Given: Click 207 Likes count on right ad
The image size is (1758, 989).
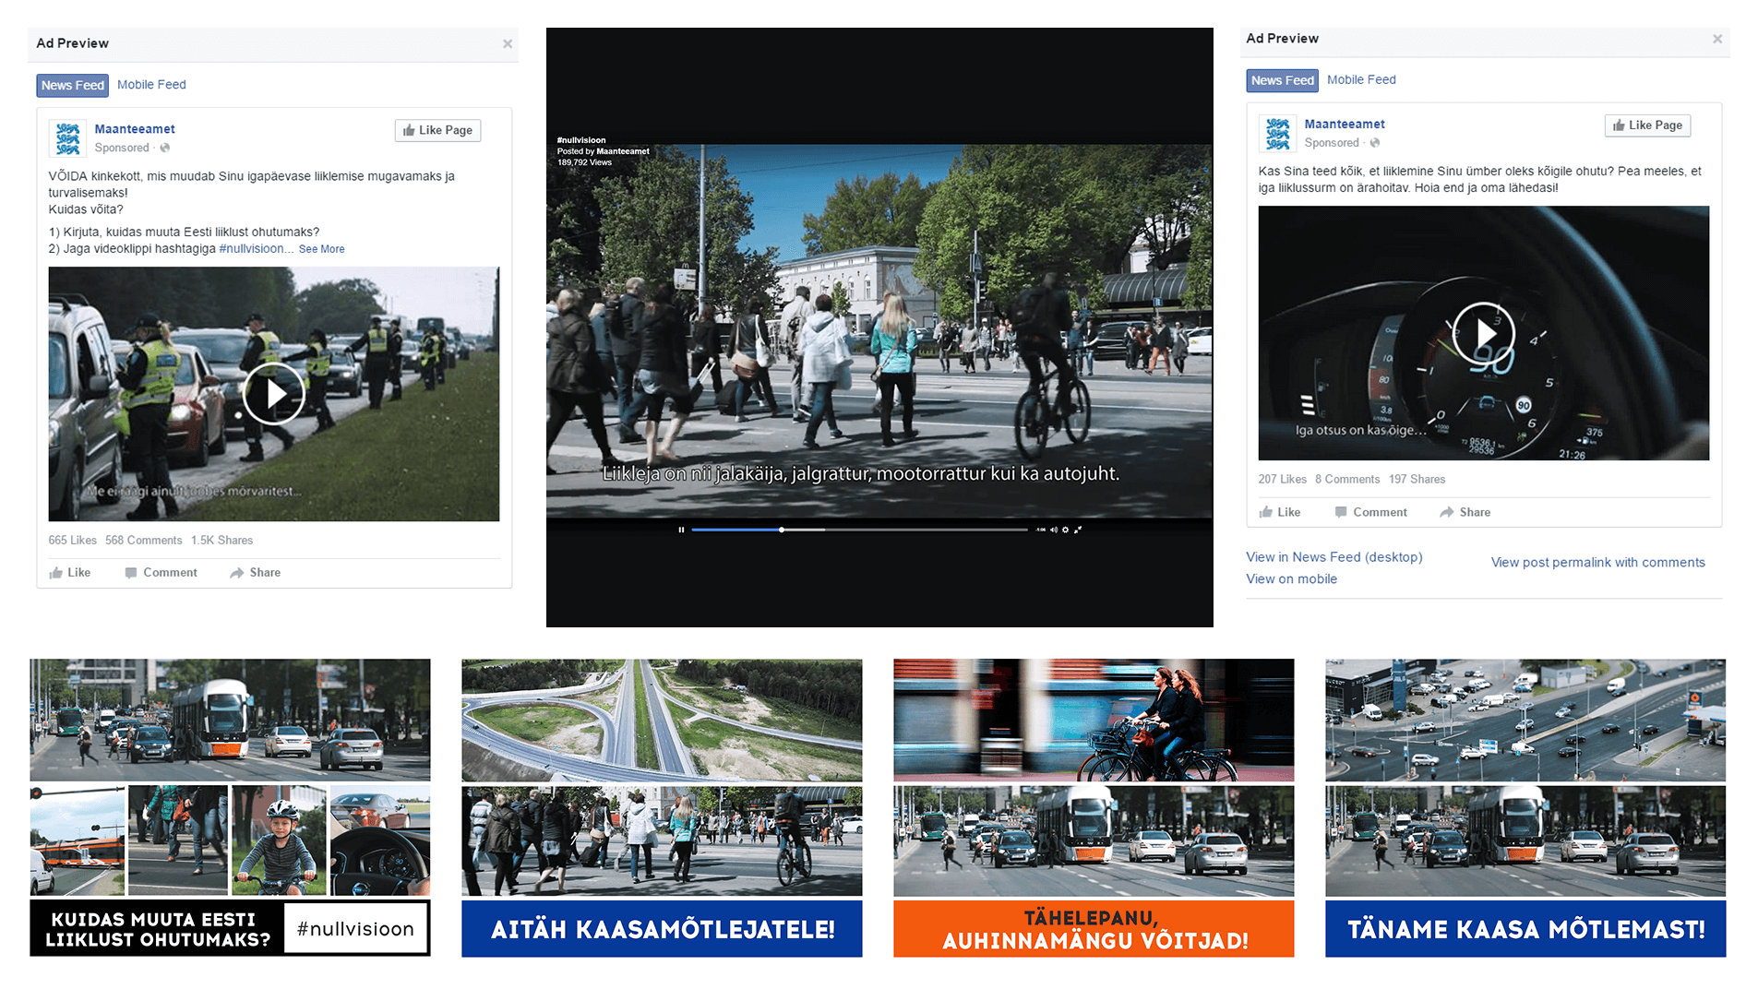Looking at the screenshot, I should (1282, 480).
